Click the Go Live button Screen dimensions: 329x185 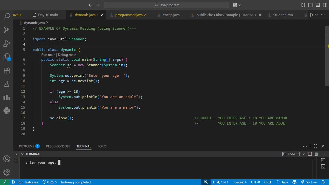[309, 182]
